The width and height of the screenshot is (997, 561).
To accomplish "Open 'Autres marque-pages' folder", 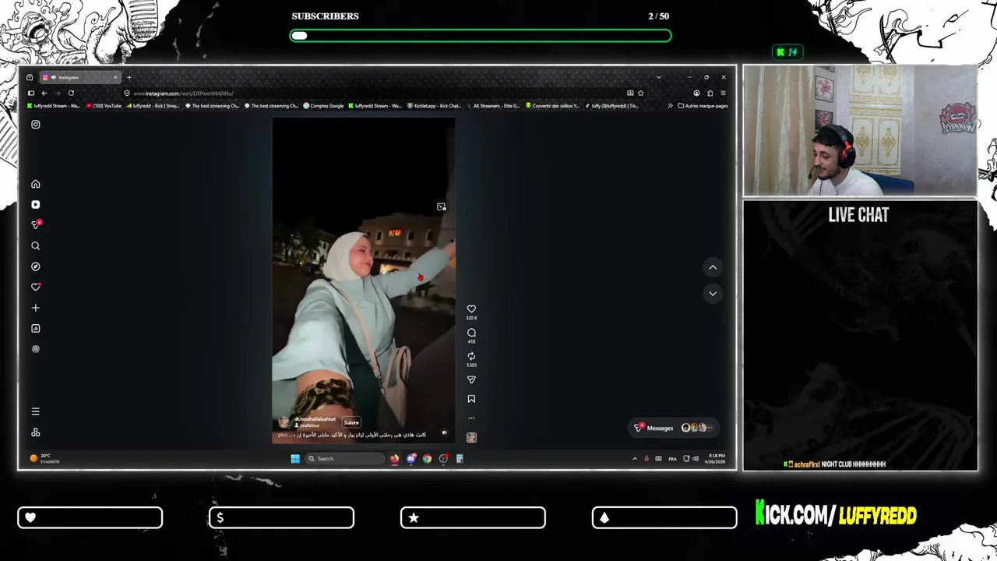I will coord(703,106).
